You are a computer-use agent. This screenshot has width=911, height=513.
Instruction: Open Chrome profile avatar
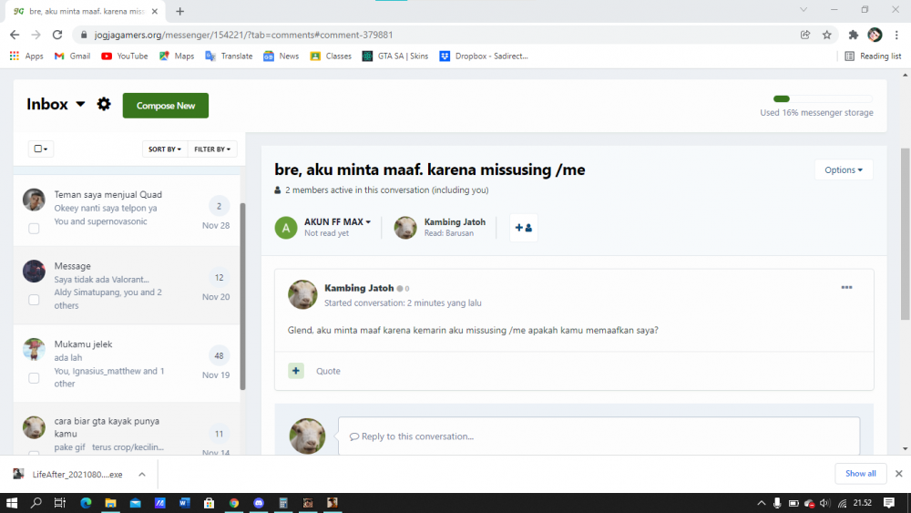click(875, 35)
